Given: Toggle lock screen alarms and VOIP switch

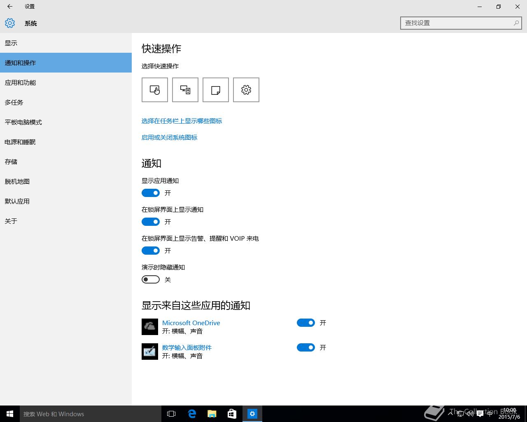Looking at the screenshot, I should 151,251.
